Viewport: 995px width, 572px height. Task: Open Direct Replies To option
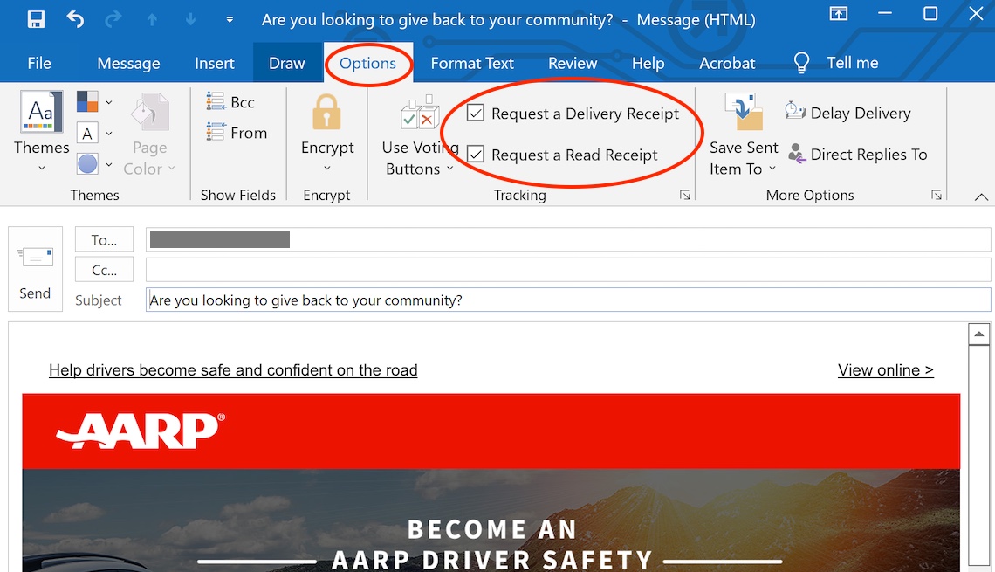coord(857,155)
